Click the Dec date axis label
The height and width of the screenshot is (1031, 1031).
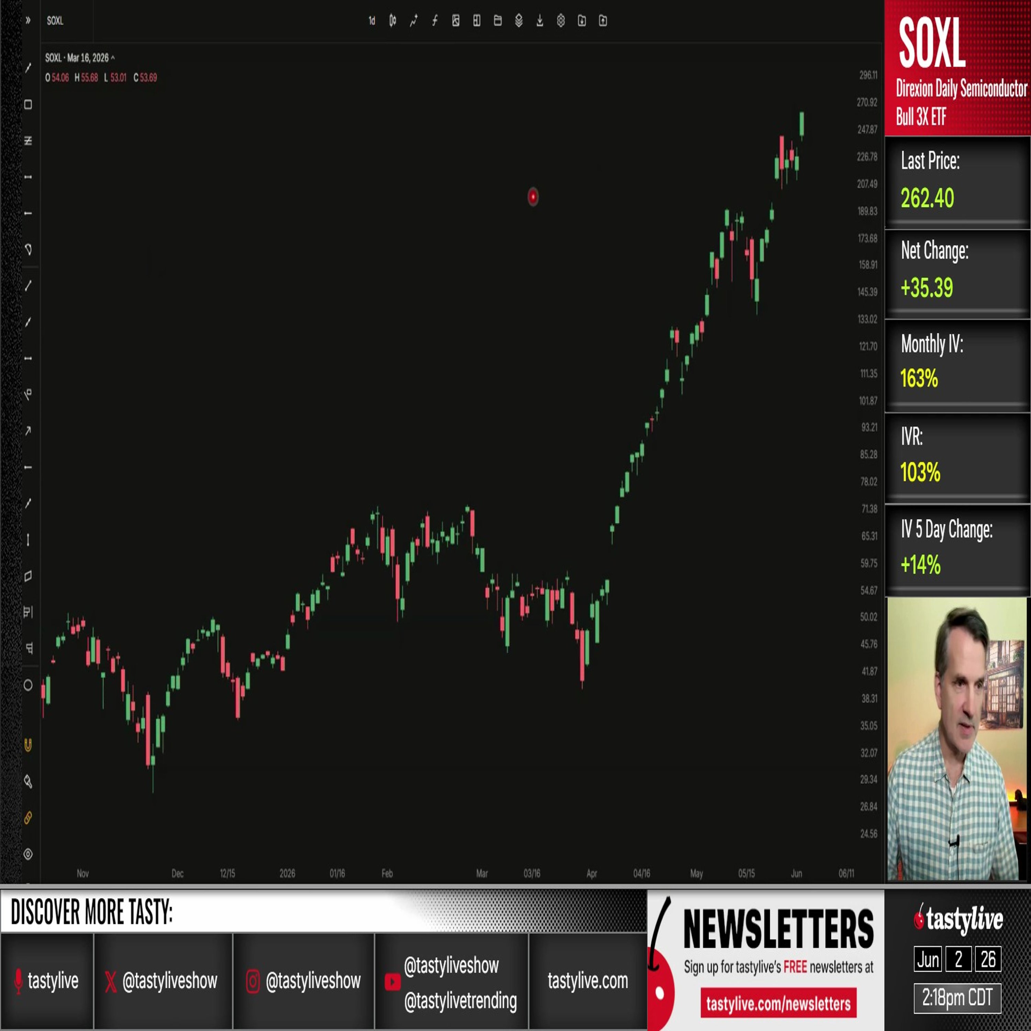(x=178, y=874)
